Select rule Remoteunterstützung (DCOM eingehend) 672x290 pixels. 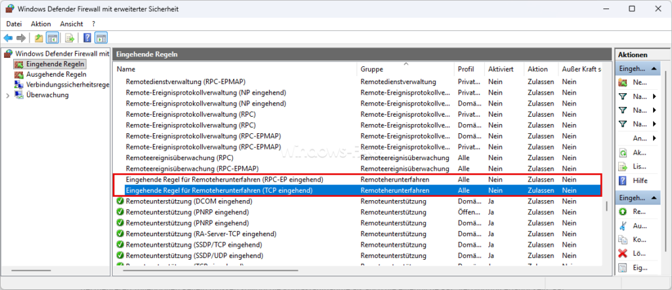(189, 201)
